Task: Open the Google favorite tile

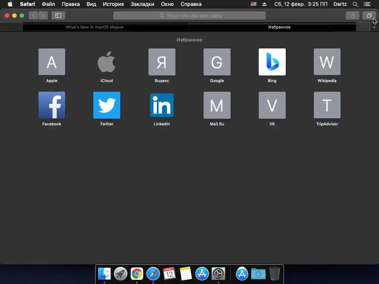Action: [x=217, y=62]
